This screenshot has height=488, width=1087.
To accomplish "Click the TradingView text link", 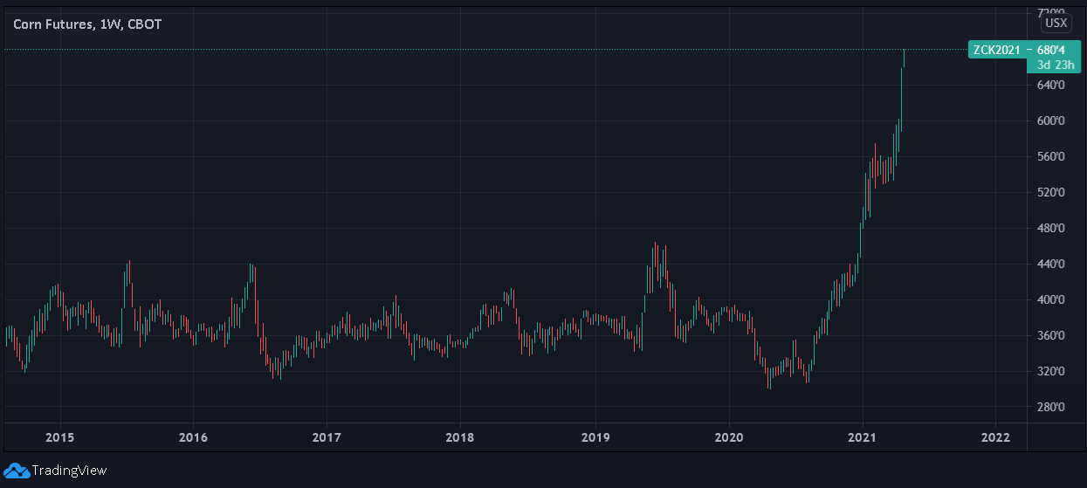I will (x=69, y=471).
